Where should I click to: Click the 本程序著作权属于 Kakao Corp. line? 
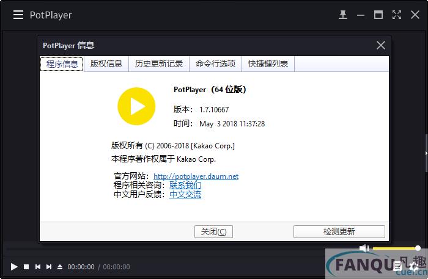click(x=163, y=159)
